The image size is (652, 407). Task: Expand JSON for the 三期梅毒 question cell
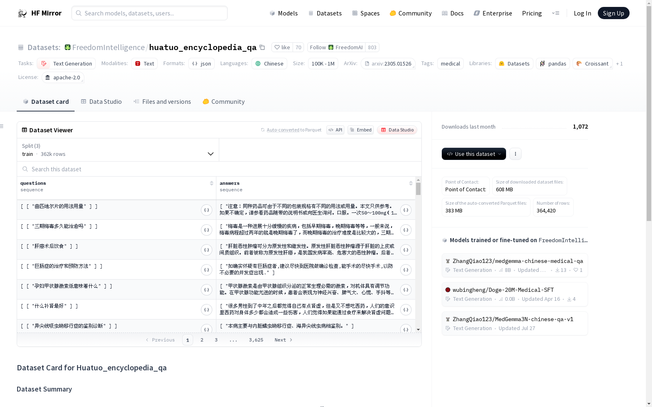tap(207, 230)
